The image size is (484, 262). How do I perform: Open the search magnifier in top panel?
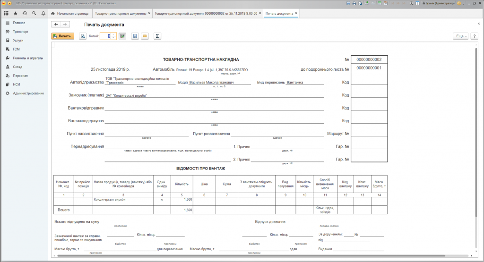coord(34,13)
